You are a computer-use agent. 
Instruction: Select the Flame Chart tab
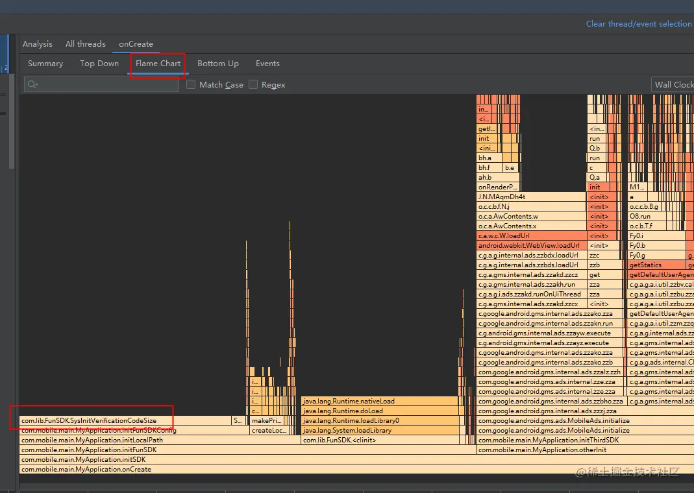(158, 63)
